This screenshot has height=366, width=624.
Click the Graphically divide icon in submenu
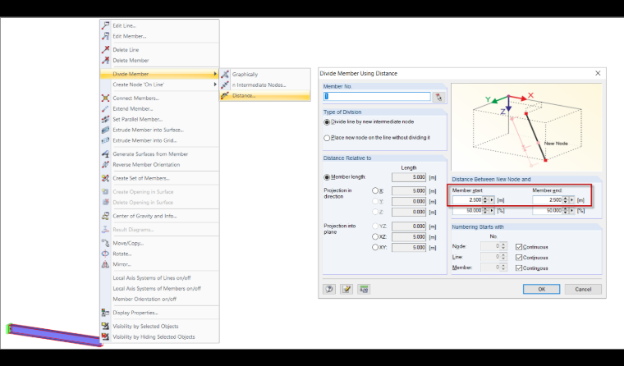225,75
